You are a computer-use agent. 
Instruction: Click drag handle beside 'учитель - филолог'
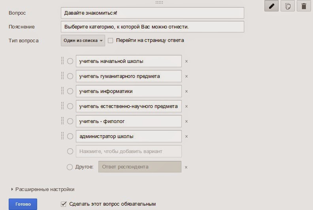pyautogui.click(x=62, y=121)
